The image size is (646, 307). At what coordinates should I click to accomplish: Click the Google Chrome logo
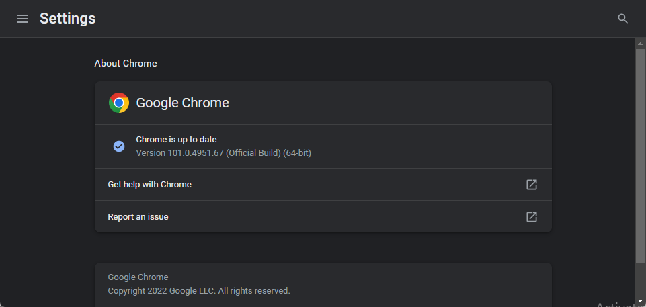coord(119,103)
